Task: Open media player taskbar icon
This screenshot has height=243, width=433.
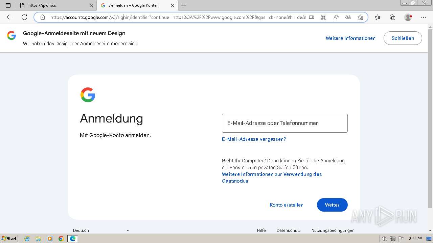Action: tap(50, 239)
